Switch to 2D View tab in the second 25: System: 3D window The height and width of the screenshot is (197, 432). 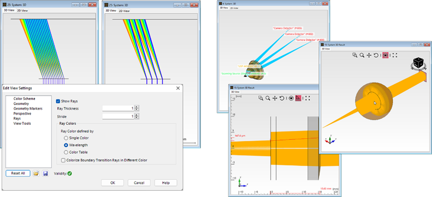coord(124,11)
